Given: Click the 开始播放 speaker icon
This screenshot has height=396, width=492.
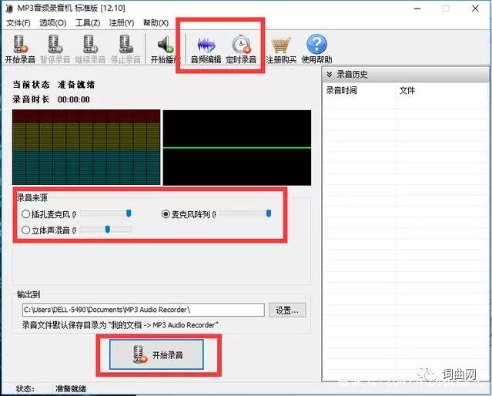Looking at the screenshot, I should 166,45.
